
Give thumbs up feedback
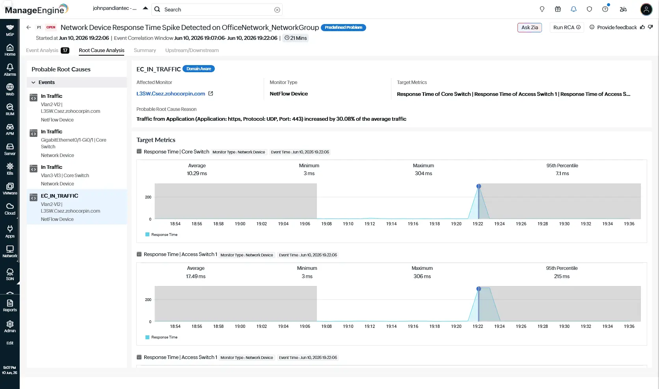tap(642, 27)
